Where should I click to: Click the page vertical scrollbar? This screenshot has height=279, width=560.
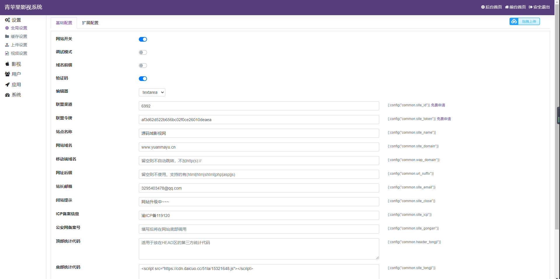click(x=557, y=116)
